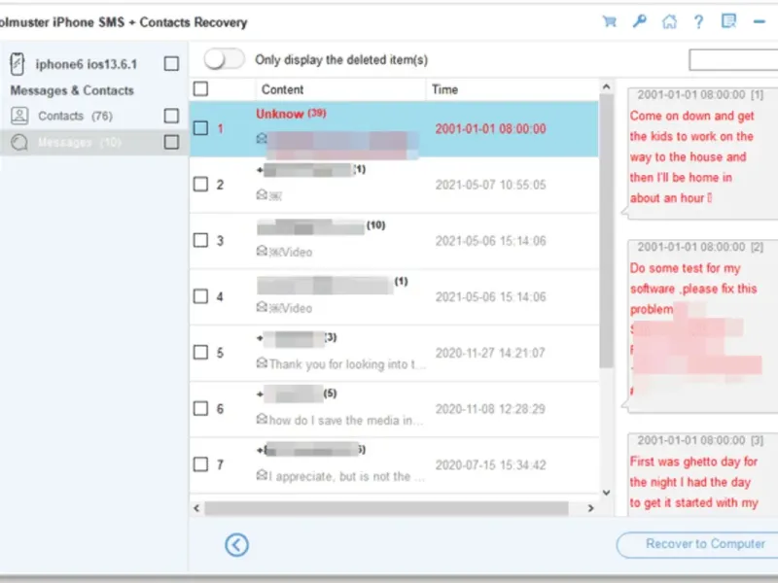778x583 pixels.
Task: Select message 'I appreciate, but is not the ...'
Action: tap(346, 476)
